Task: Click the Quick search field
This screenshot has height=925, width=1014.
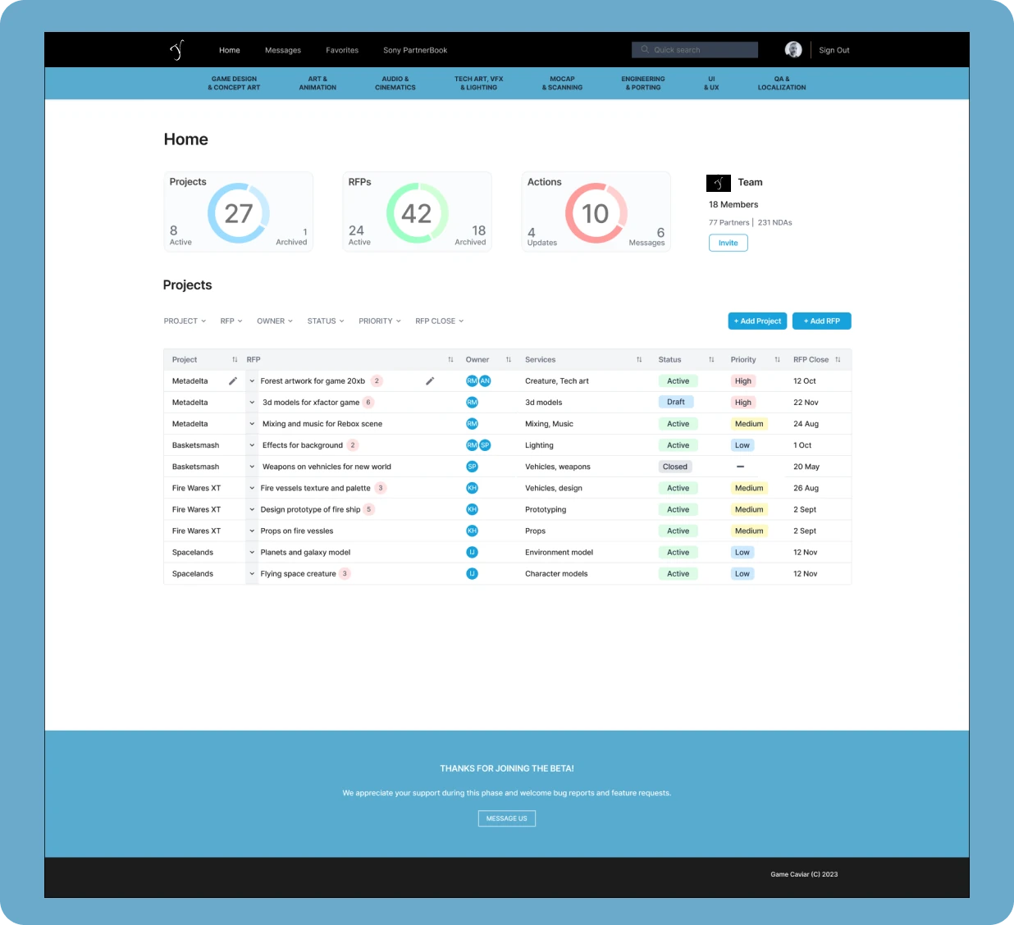Action: (695, 50)
